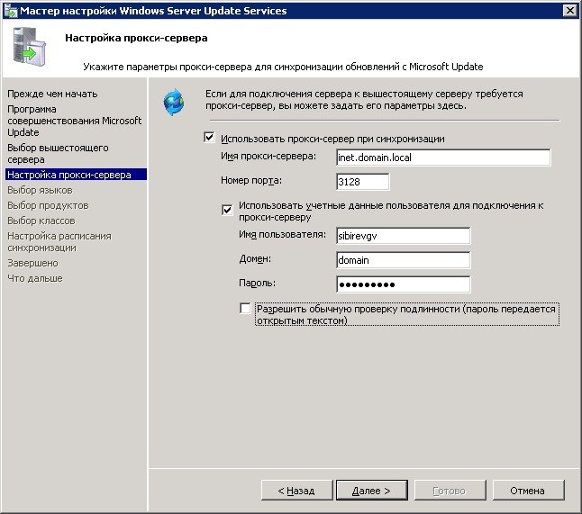Viewport: 582px width, 514px height.
Task: Click the 'Имя пользователя:' label
Action: click(x=282, y=234)
